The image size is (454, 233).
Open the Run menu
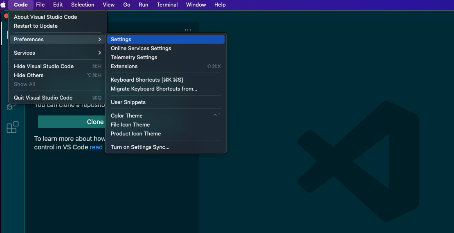coord(143,4)
